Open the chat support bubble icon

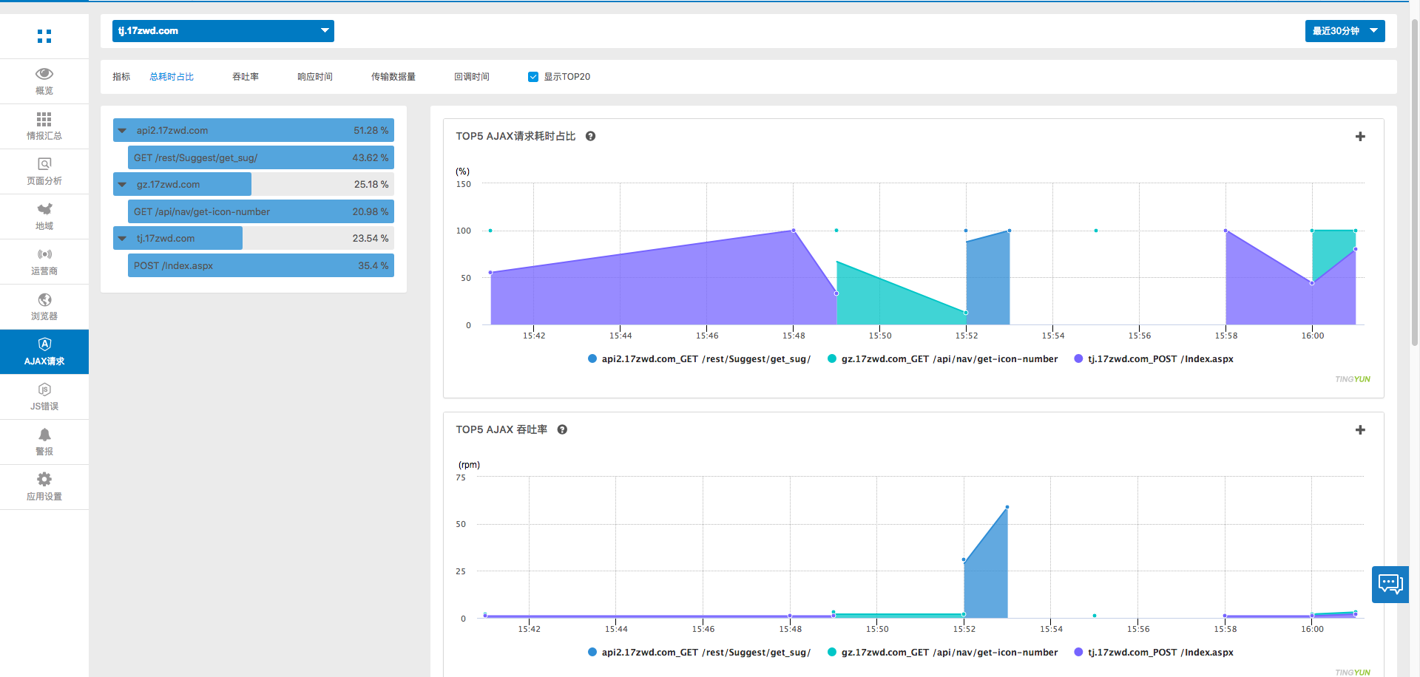tap(1390, 585)
